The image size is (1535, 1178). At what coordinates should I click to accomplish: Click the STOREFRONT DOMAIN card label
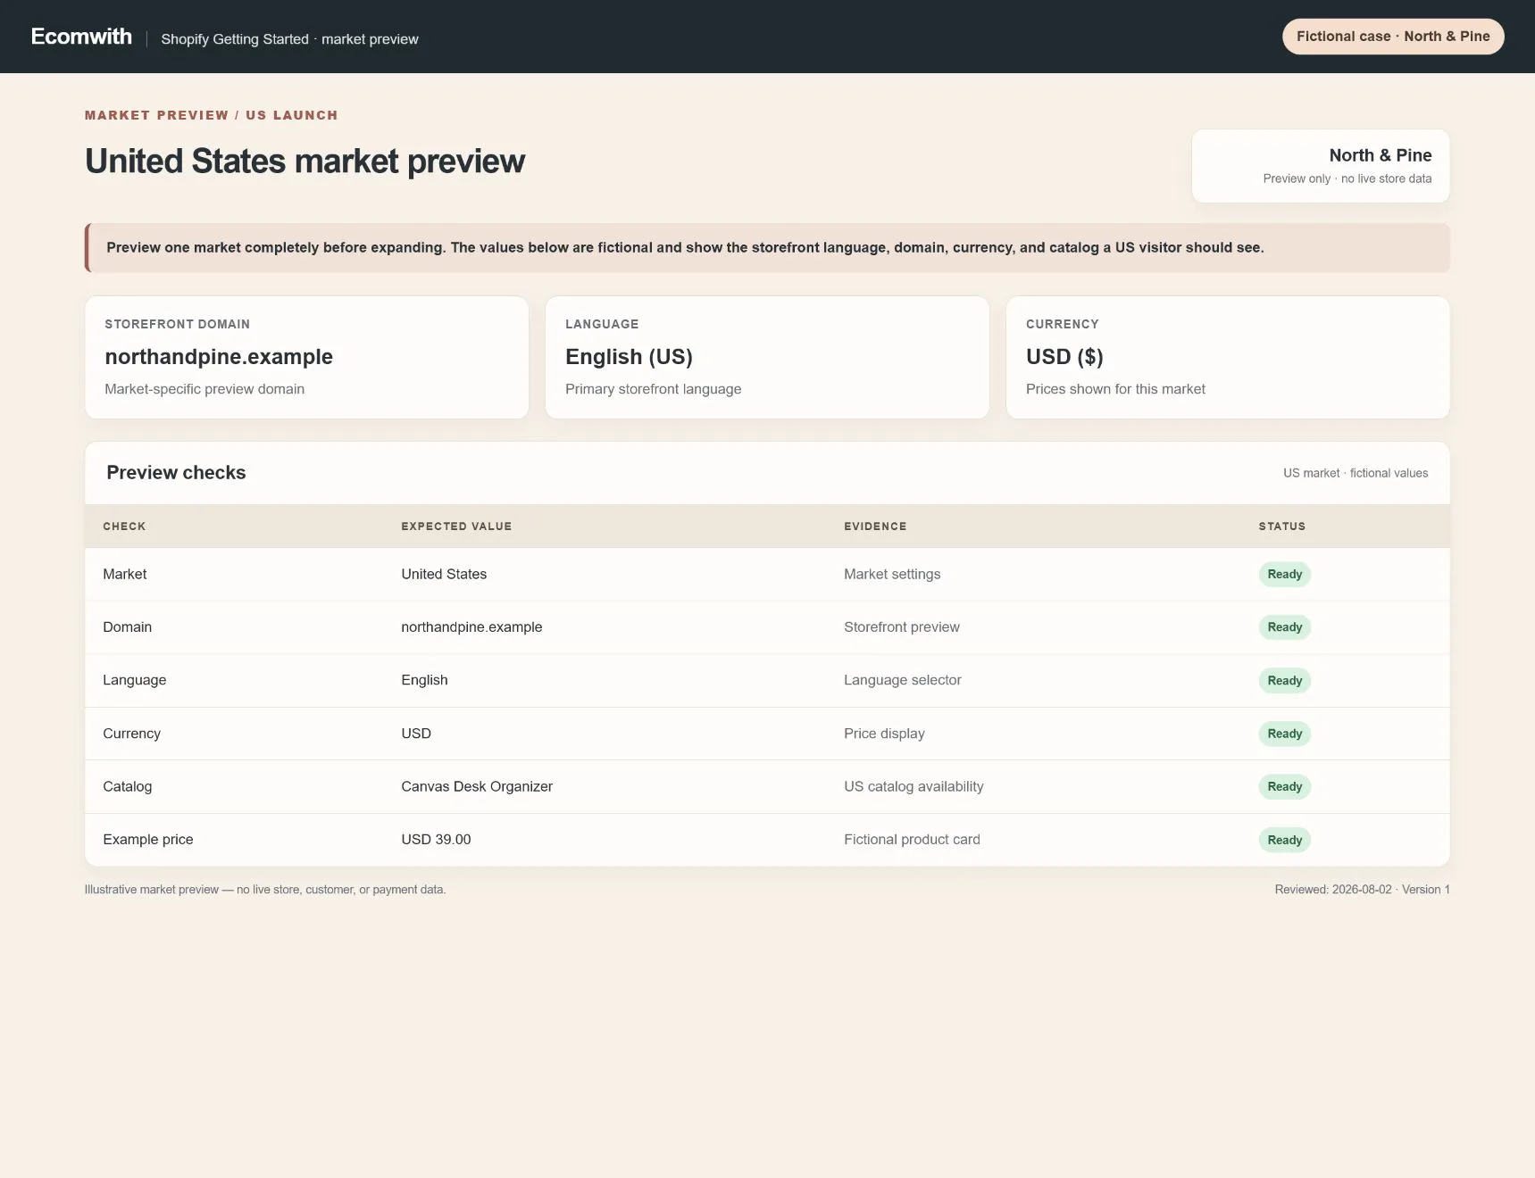click(177, 324)
